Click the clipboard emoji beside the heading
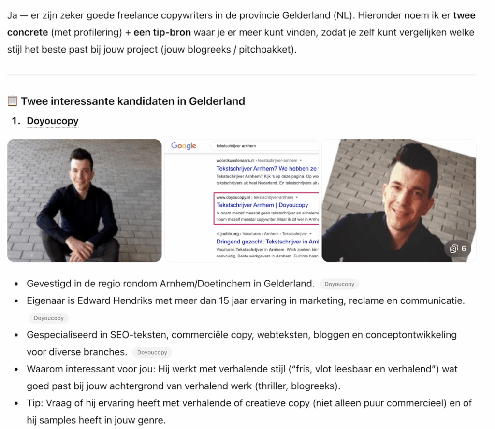495x429 pixels. pyautogui.click(x=12, y=101)
